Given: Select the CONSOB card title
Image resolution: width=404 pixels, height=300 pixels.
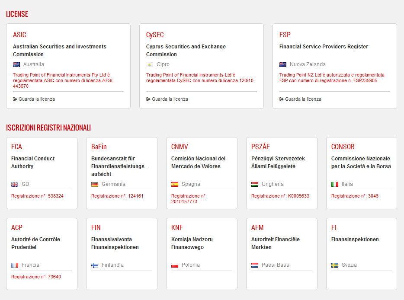Looking at the screenshot, I should 343,147.
